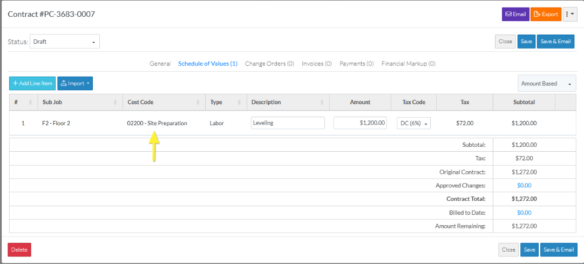Select the Schedule of Values (1) tab
Screen dimensions: 584x264
point(208,64)
